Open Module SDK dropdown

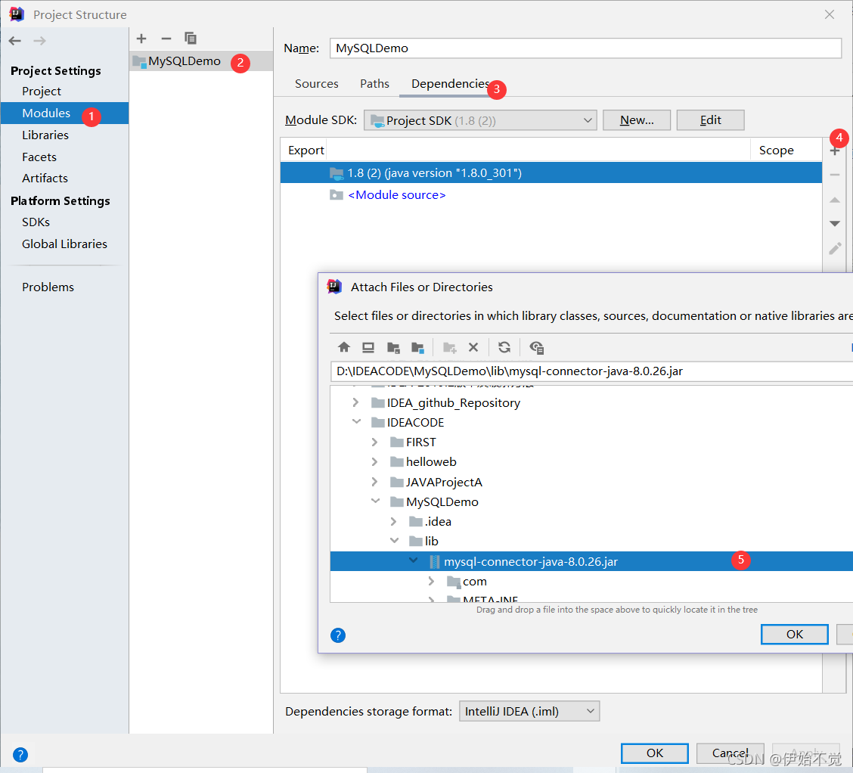point(480,120)
